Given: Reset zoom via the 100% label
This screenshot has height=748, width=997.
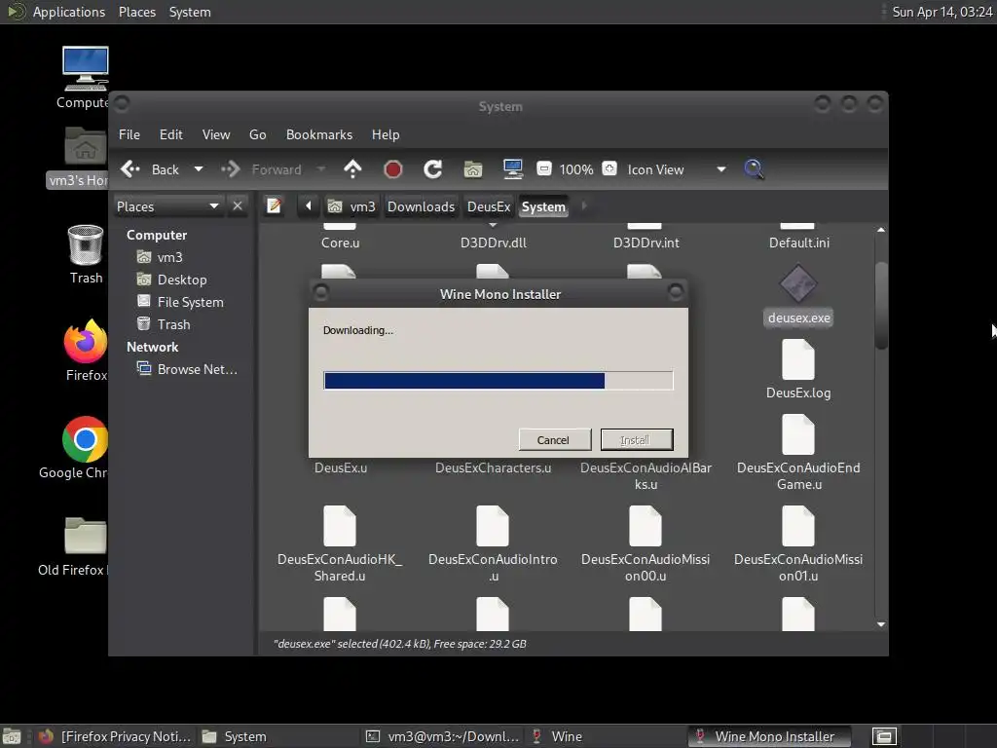Looking at the screenshot, I should point(576,169).
